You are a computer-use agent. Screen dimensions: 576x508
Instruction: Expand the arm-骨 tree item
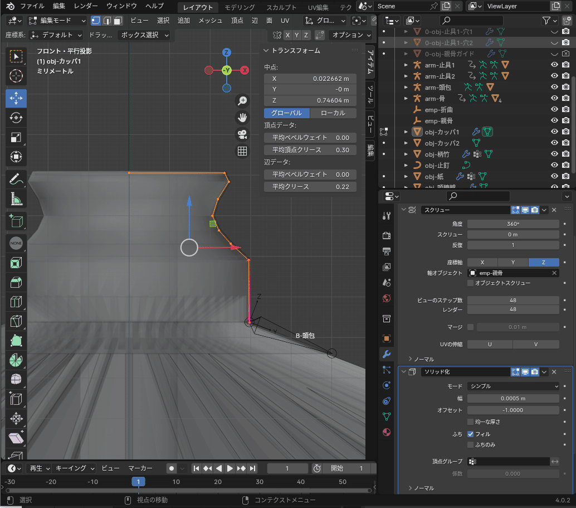(x=406, y=99)
